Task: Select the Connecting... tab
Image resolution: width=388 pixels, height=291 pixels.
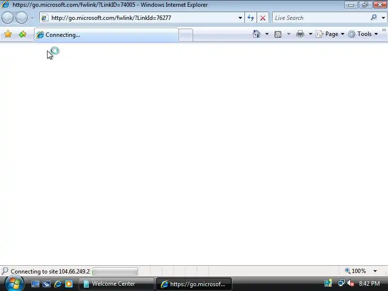Action: click(106, 35)
